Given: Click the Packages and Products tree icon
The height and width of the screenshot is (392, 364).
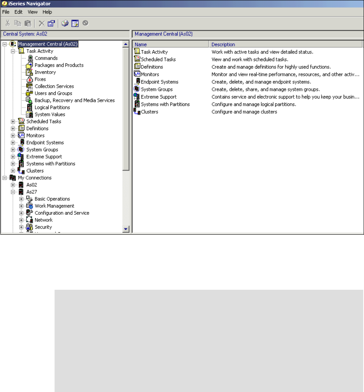Looking at the screenshot, I should [x=29, y=65].
